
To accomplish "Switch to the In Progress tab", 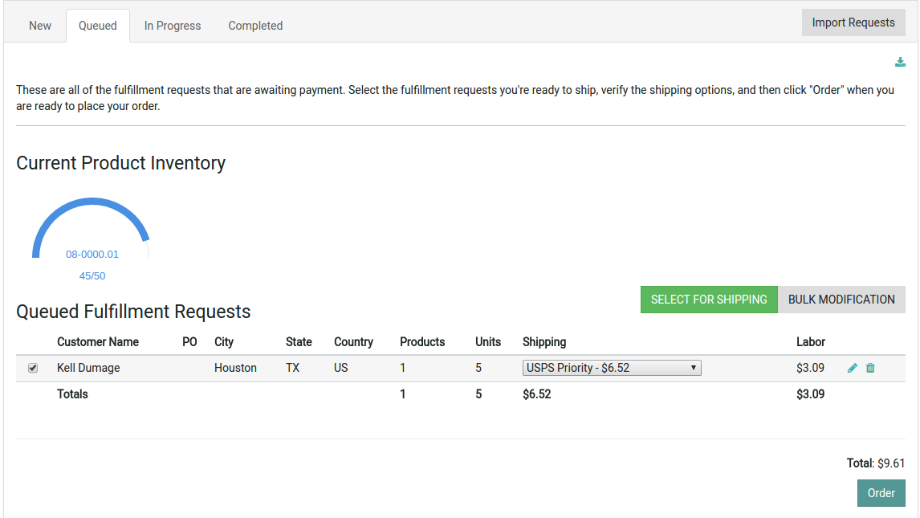I will [172, 25].
